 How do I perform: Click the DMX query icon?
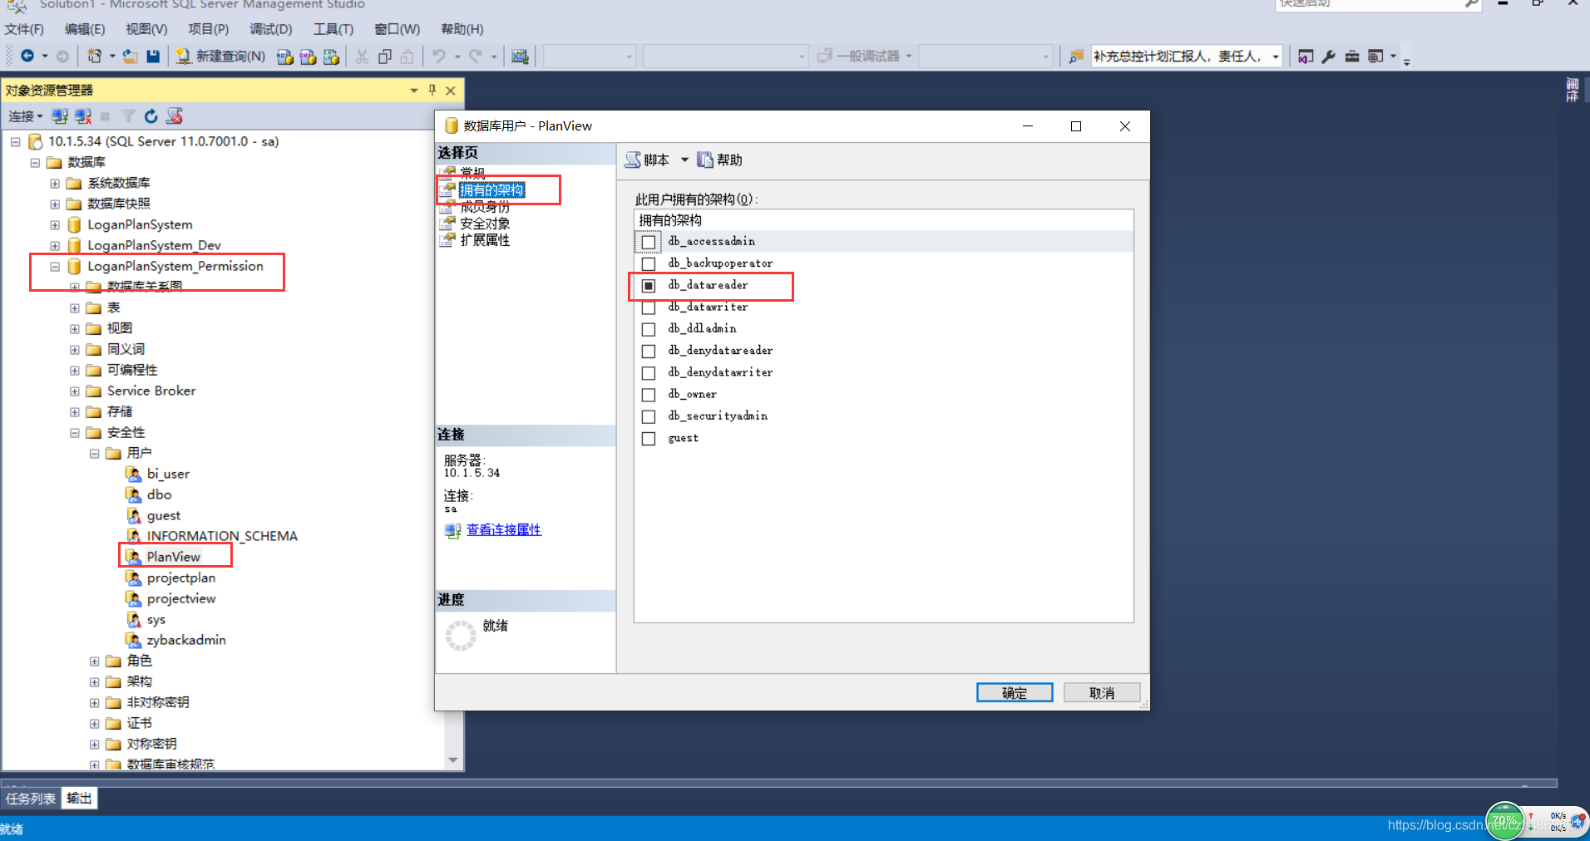308,56
